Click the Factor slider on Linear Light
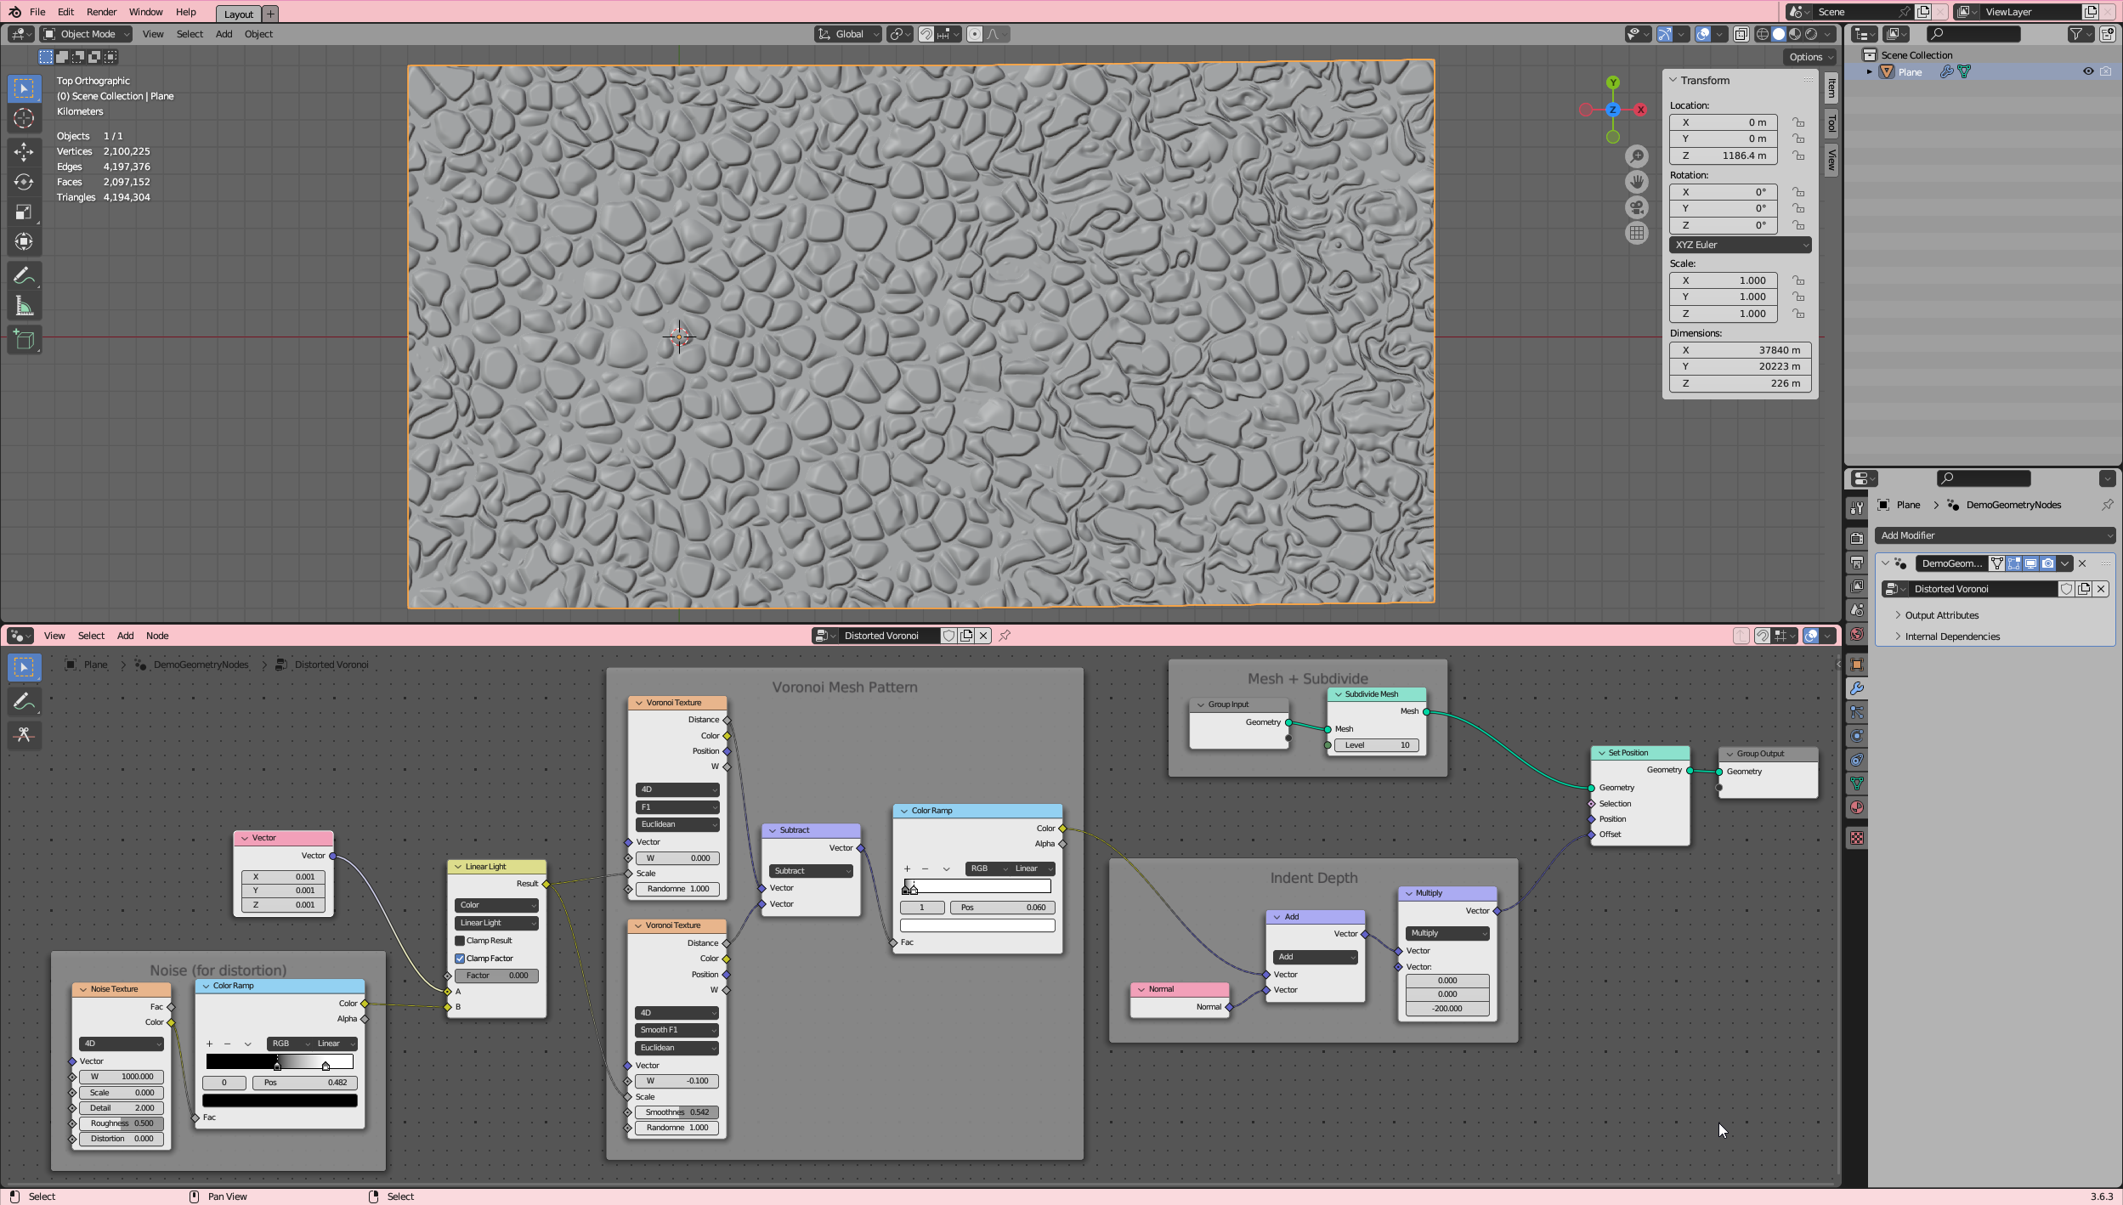The image size is (2123, 1205). [496, 976]
